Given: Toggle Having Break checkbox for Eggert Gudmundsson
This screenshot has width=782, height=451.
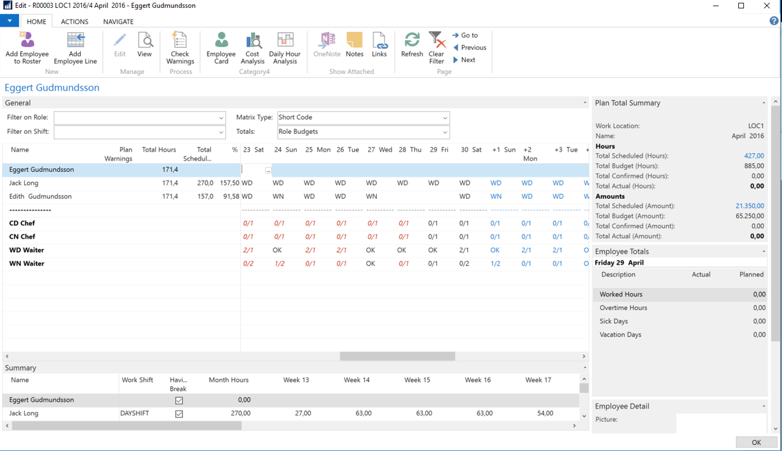Looking at the screenshot, I should pyautogui.click(x=179, y=401).
